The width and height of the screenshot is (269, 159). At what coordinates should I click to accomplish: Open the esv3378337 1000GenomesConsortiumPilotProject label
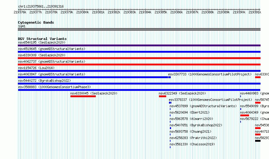[210, 100]
